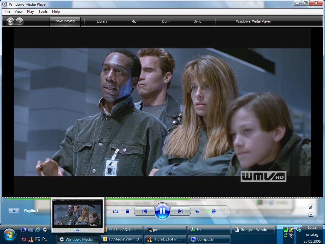Open the Computer taskbar button
The width and height of the screenshot is (325, 244).
coord(209,239)
